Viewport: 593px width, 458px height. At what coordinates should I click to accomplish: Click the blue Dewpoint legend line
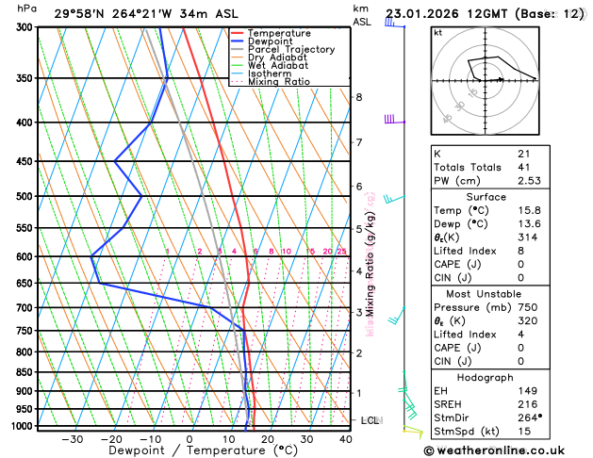237,41
